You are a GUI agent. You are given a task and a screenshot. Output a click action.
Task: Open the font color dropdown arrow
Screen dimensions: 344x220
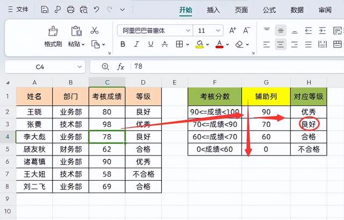click(x=227, y=45)
